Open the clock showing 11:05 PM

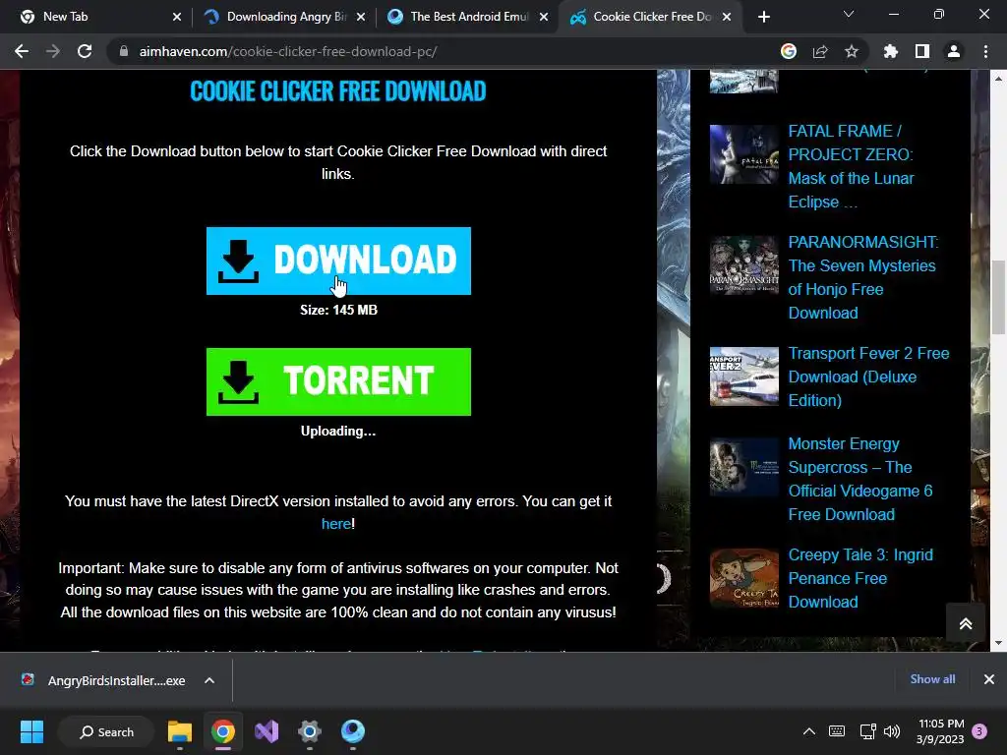[940, 731]
